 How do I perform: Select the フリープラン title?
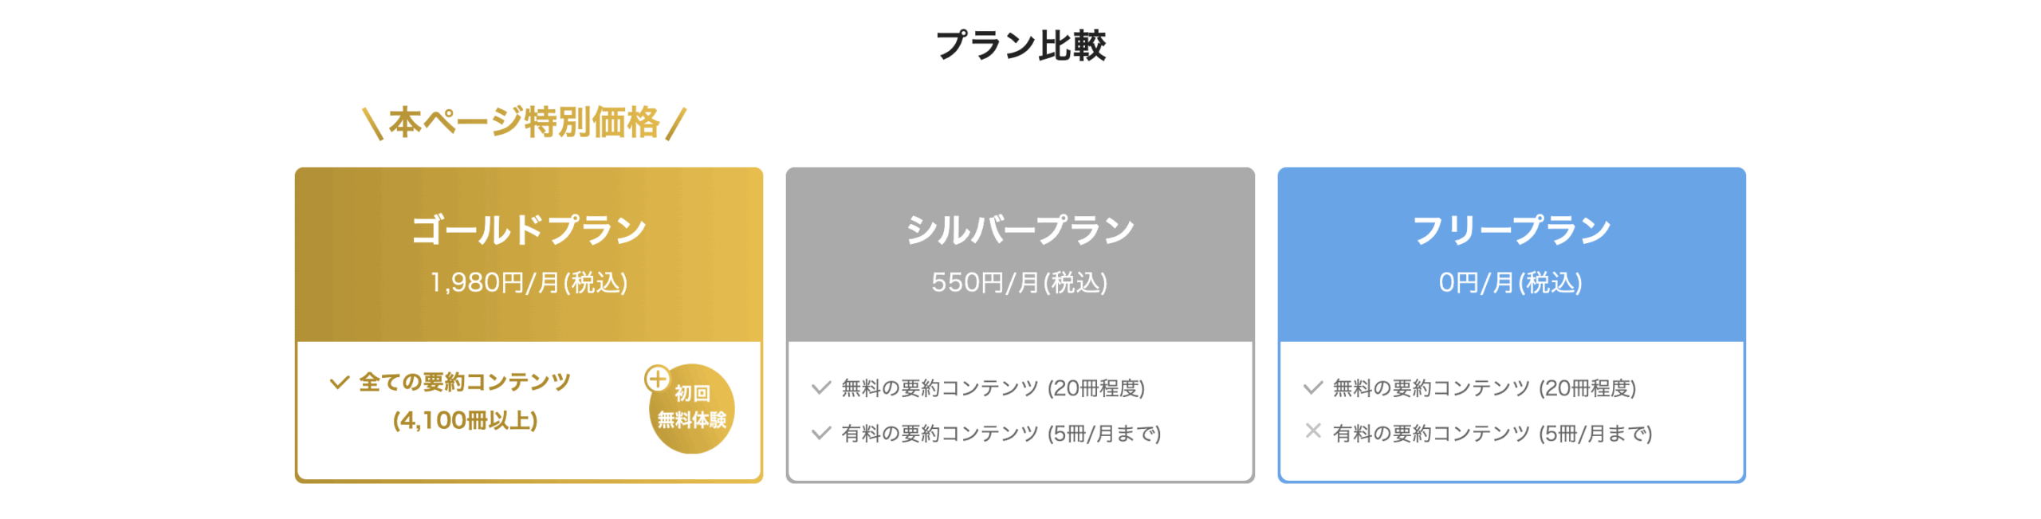click(1511, 230)
